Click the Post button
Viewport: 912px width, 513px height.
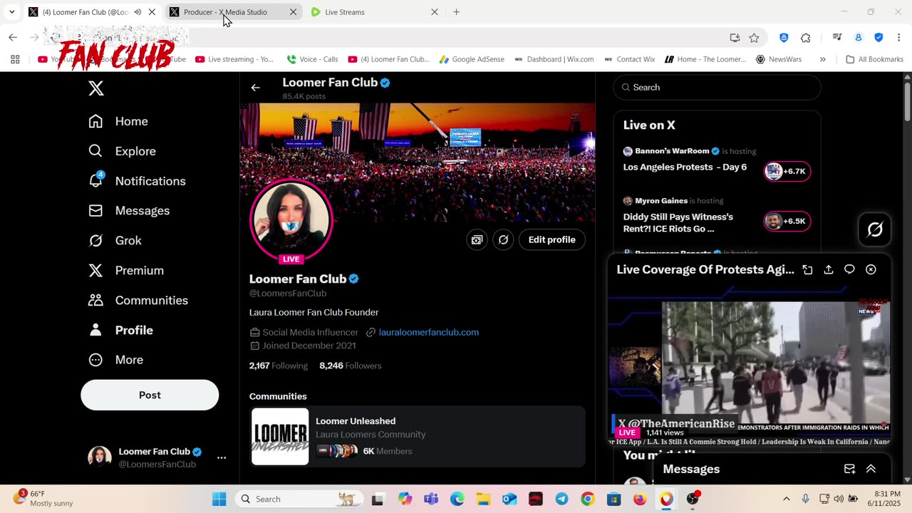150,395
